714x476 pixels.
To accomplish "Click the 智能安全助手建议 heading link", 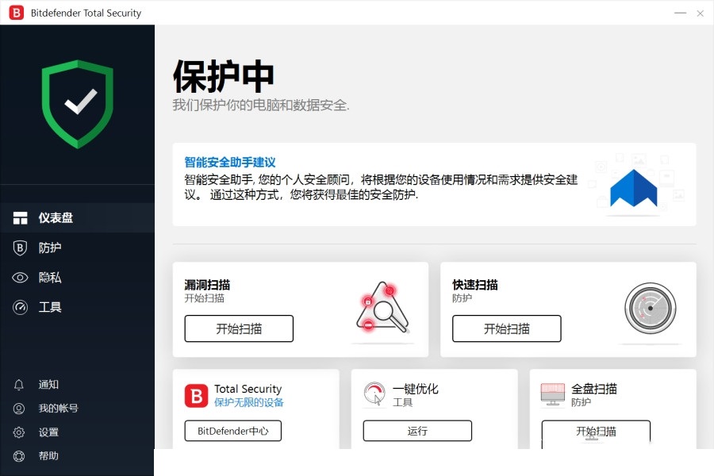I will click(230, 162).
